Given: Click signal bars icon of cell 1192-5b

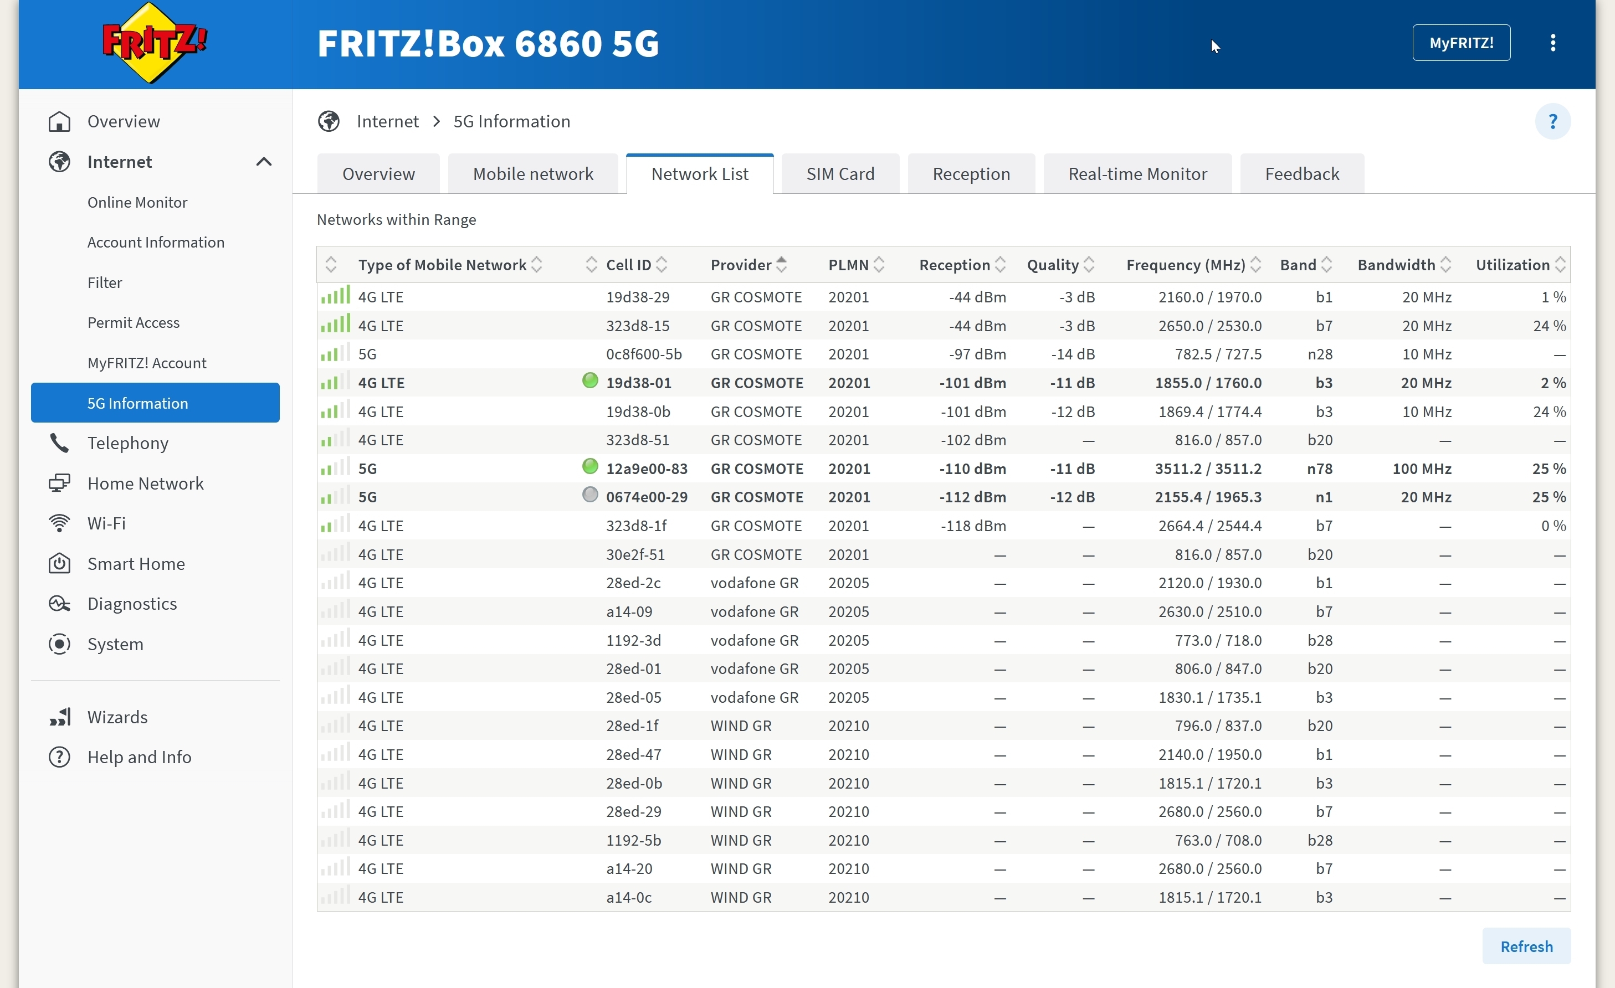Looking at the screenshot, I should click(336, 838).
